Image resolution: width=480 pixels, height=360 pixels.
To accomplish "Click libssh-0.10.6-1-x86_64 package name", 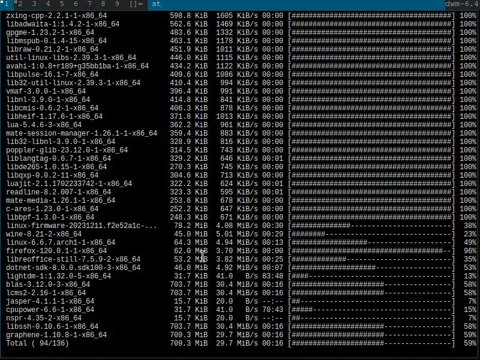I will (x=52, y=326).
